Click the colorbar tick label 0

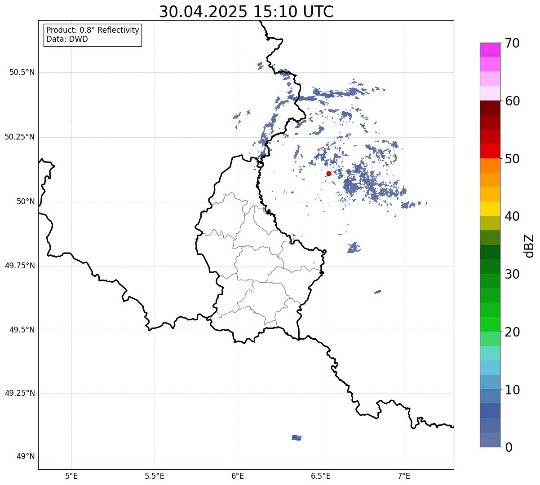[x=508, y=447]
